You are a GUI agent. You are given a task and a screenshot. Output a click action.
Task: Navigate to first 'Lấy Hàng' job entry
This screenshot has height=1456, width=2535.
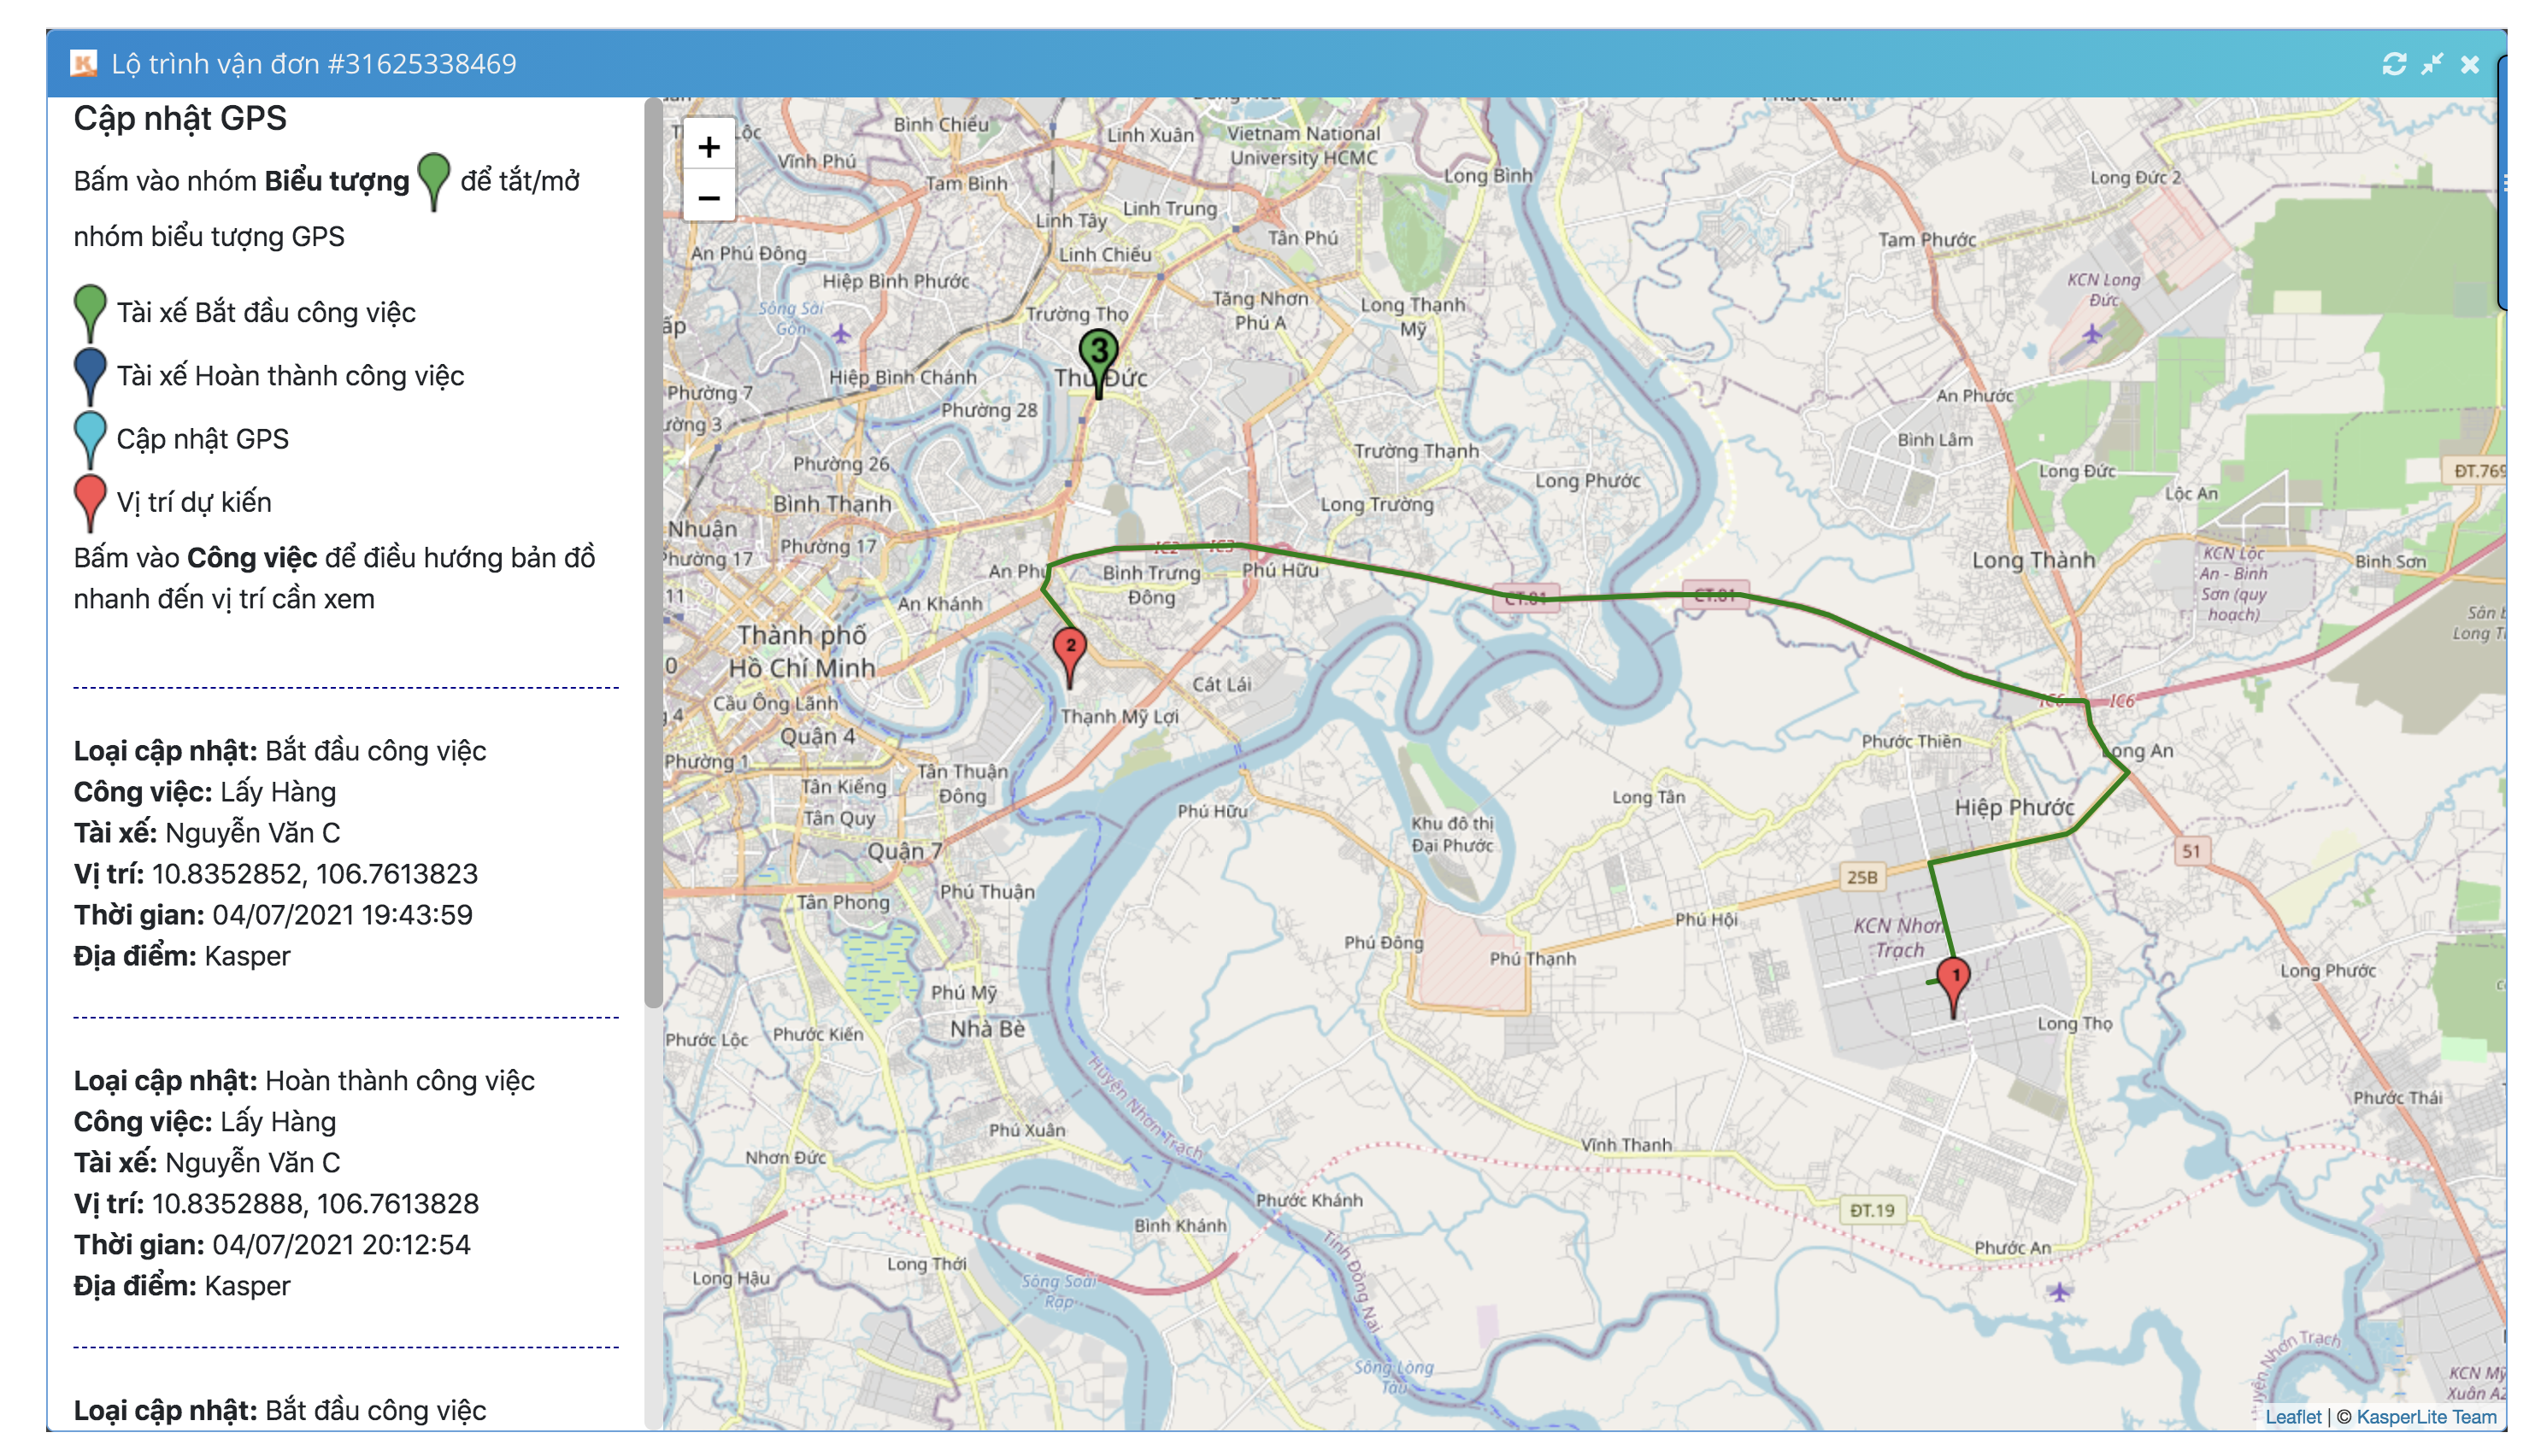277,792
